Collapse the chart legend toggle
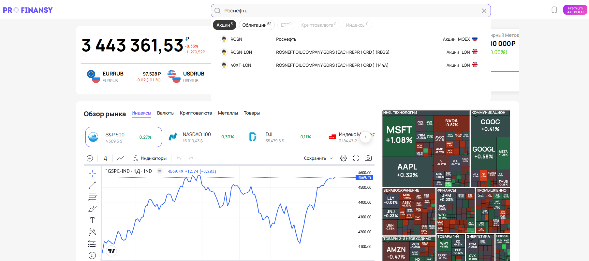 pyautogui.click(x=160, y=171)
